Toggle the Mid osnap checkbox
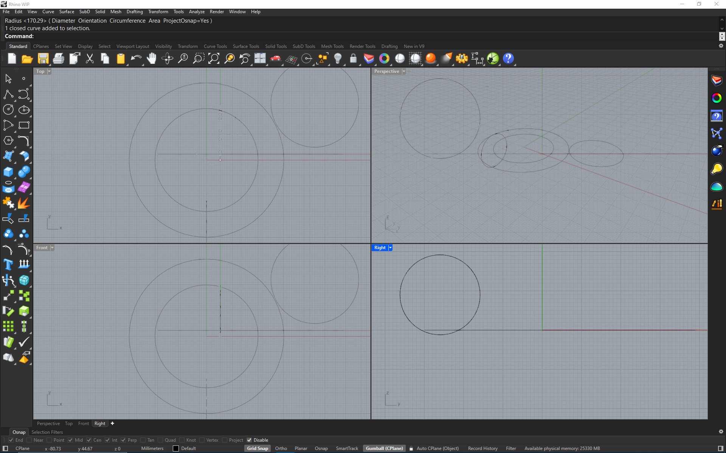The width and height of the screenshot is (726, 453). [70, 440]
